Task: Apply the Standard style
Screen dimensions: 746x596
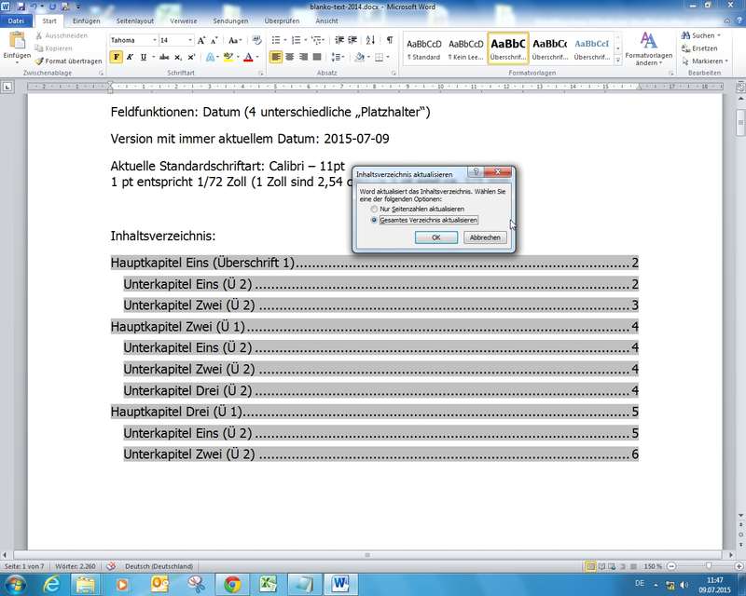Action: point(423,48)
